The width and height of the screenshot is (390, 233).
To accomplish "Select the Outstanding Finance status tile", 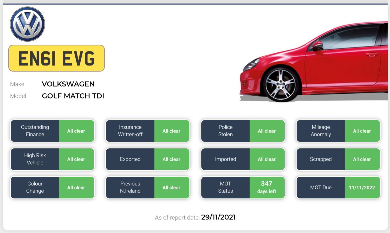I will [52, 131].
